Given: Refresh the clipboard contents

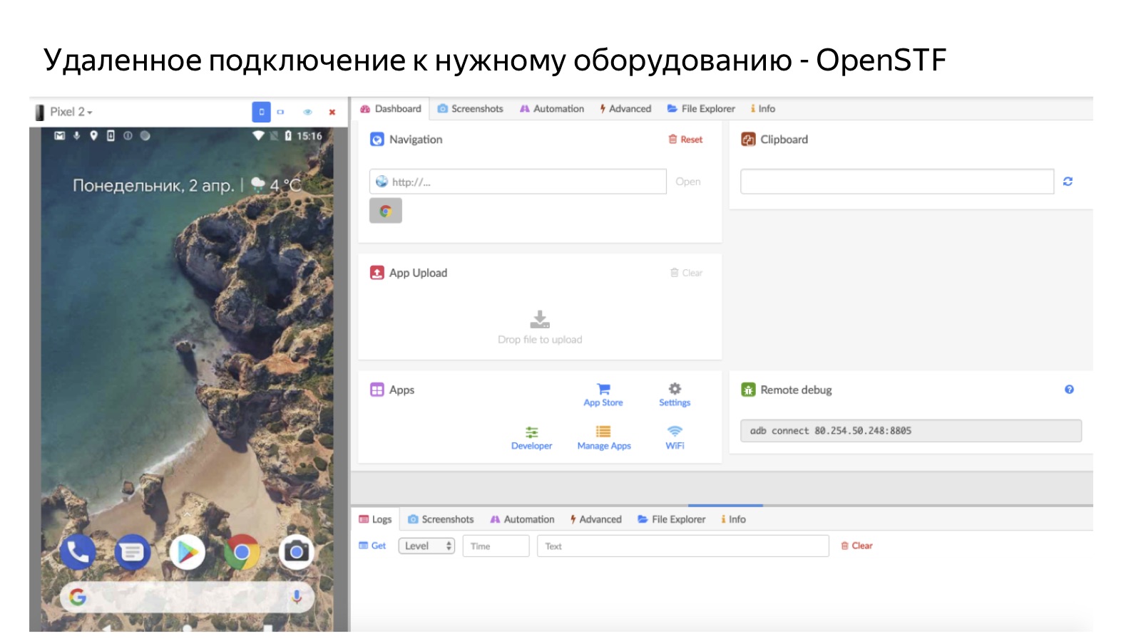Looking at the screenshot, I should pos(1068,182).
